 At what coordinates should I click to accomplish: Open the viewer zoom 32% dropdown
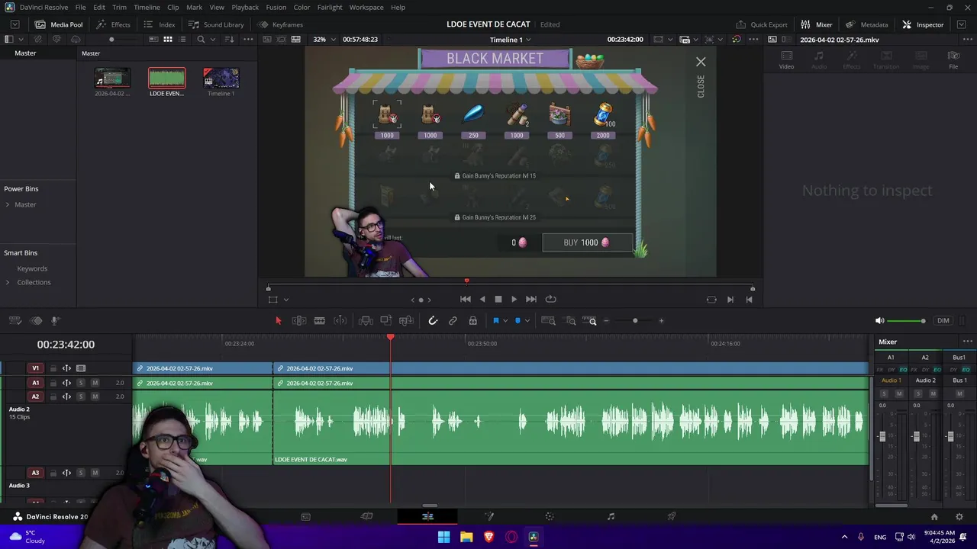click(x=324, y=39)
